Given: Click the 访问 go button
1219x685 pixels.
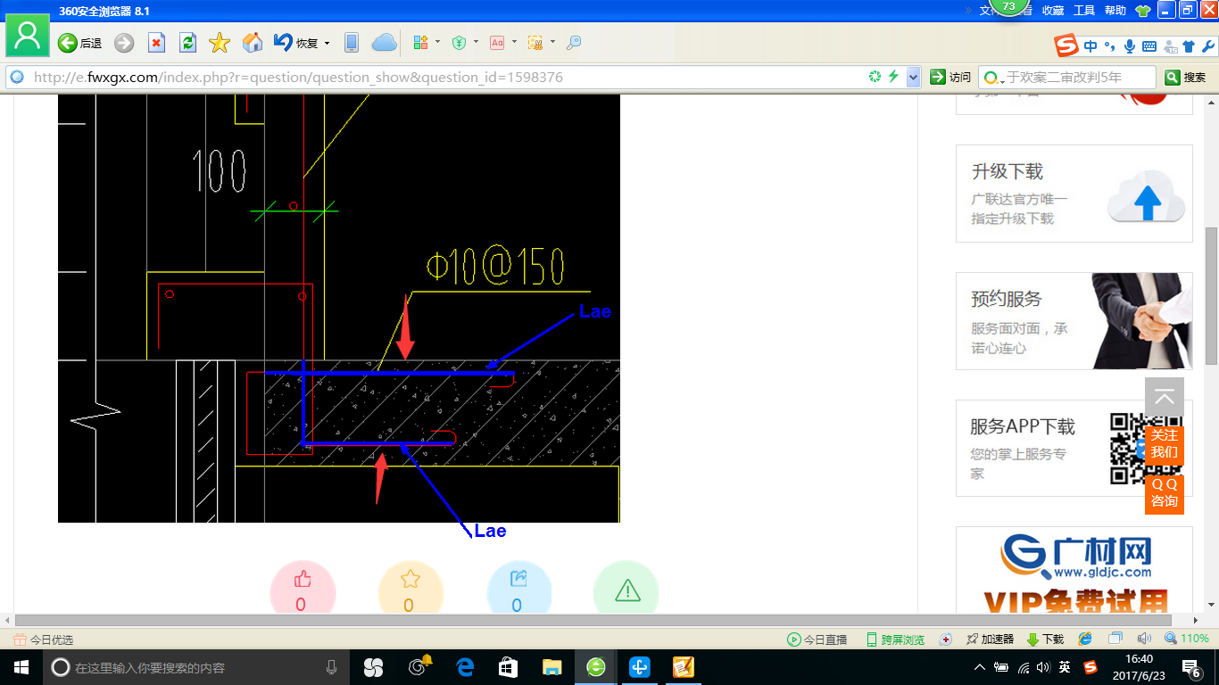Looking at the screenshot, I should [950, 78].
